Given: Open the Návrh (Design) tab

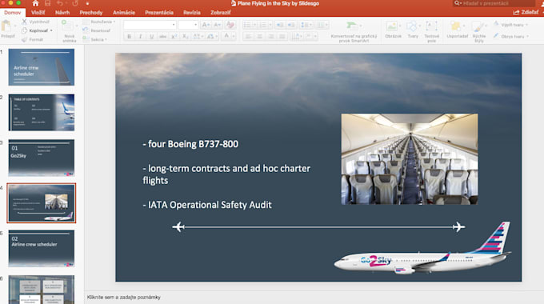Looking at the screenshot, I should coord(62,13).
